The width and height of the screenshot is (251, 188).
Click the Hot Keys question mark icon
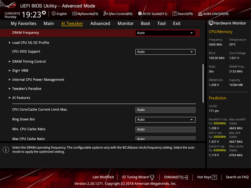click(214, 177)
